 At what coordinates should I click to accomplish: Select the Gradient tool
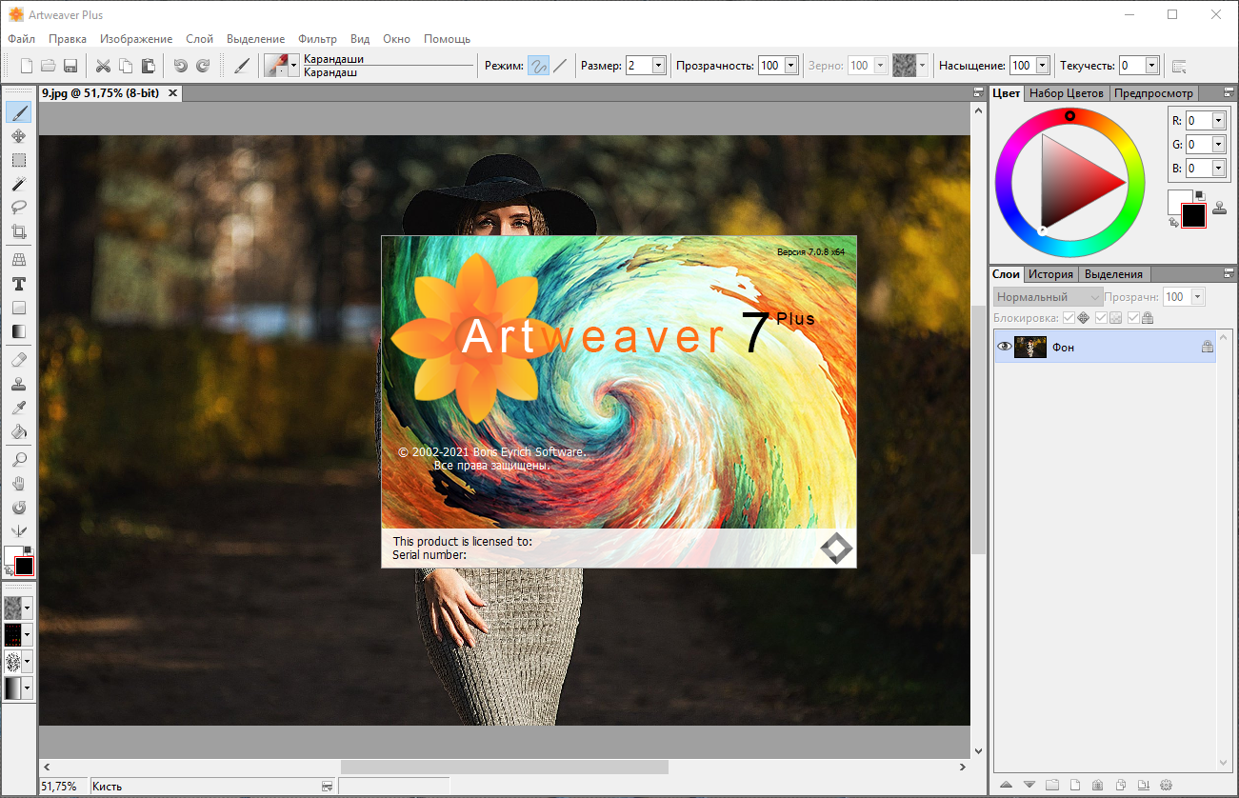[x=18, y=331]
